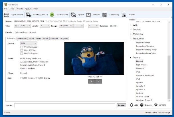Screen dimensions: 174x117
Task: Select the AppleTV 2 preset
Action: (x=140, y=86)
